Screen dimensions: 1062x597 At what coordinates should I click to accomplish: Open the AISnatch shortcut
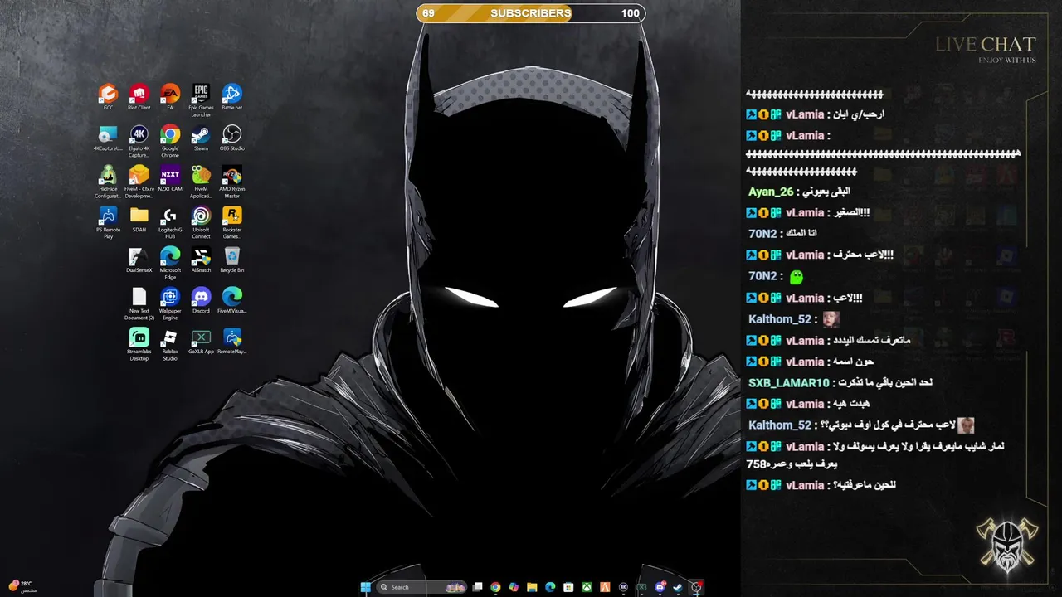click(x=201, y=260)
